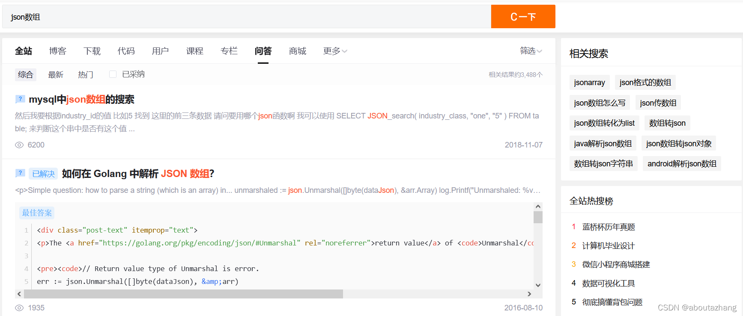Open 如何在 Golang 中解析 JSON 数组 result

pos(138,173)
